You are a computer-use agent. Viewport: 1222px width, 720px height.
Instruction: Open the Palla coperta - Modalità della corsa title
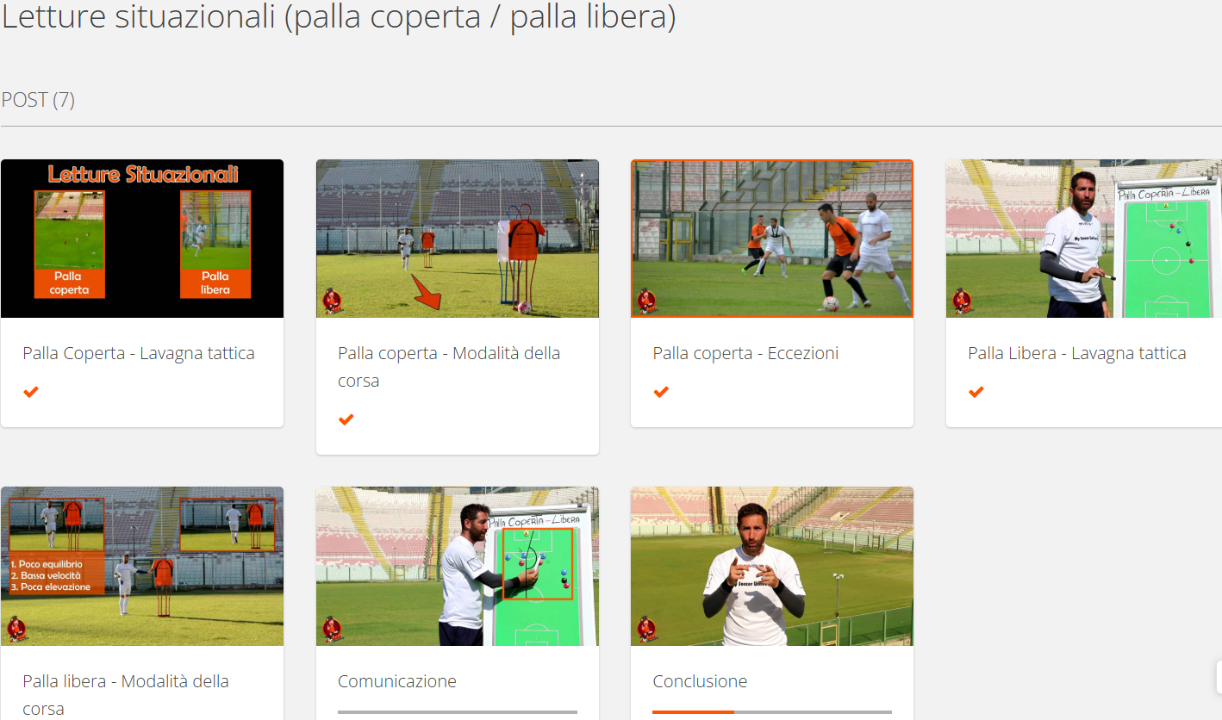click(449, 367)
